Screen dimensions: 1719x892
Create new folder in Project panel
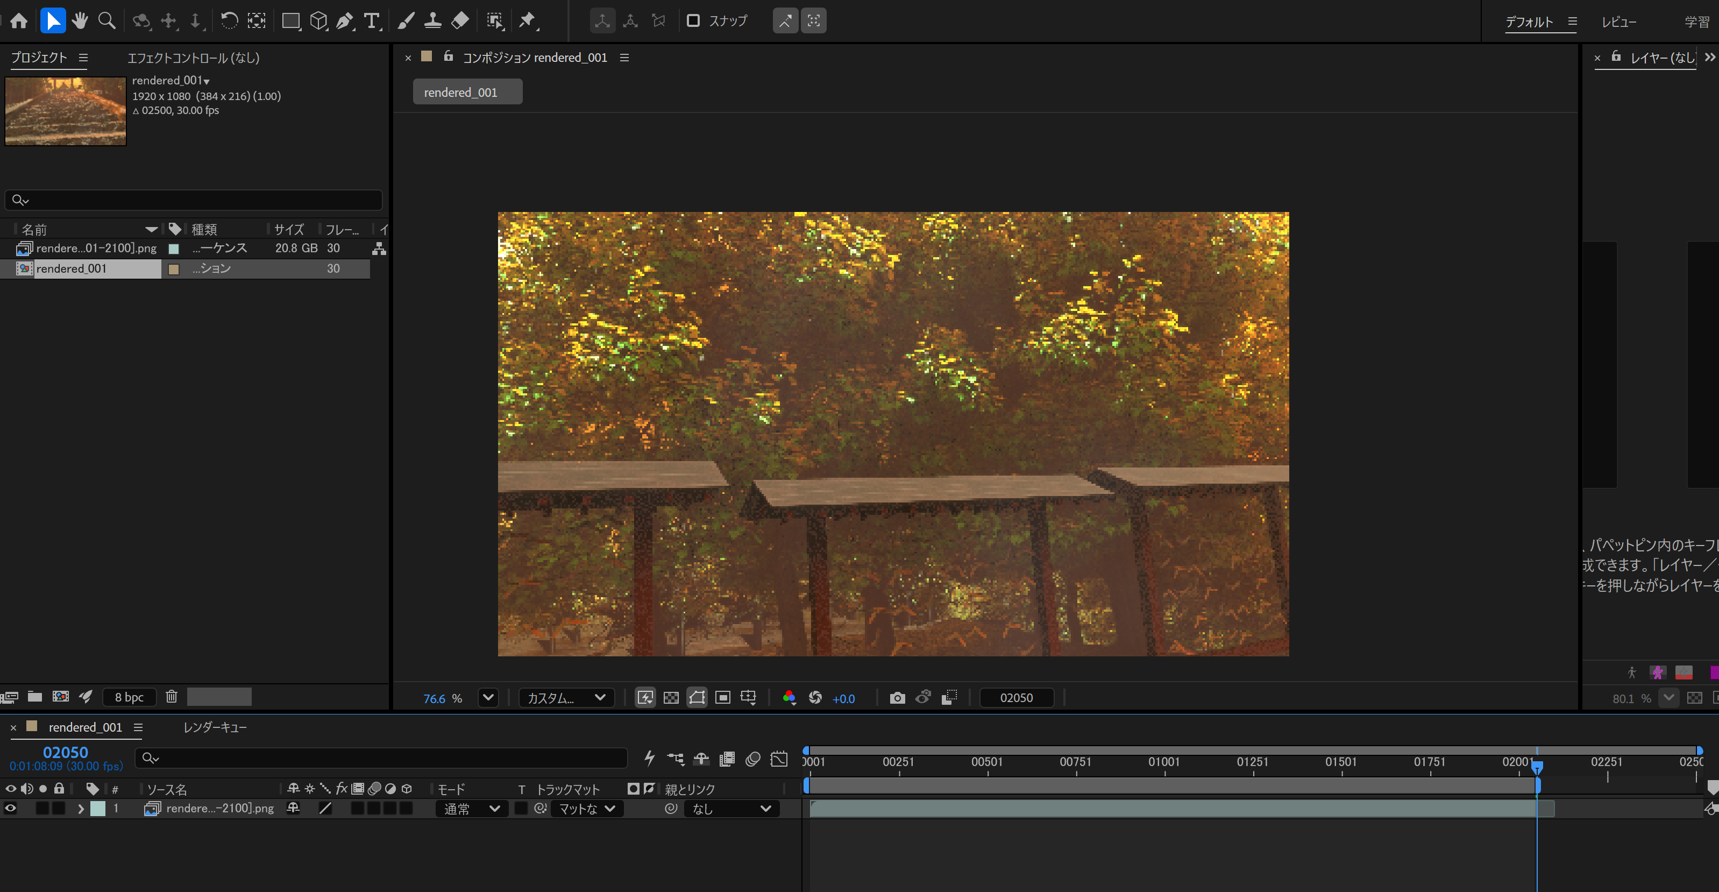pyautogui.click(x=35, y=696)
